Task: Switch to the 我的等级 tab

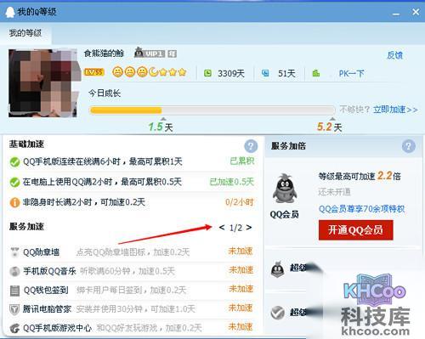Action: 25,33
